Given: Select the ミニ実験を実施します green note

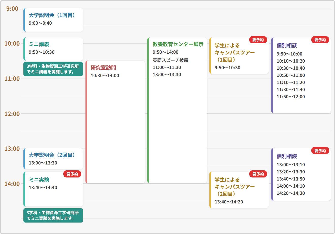Looking at the screenshot, I should coord(53,215).
